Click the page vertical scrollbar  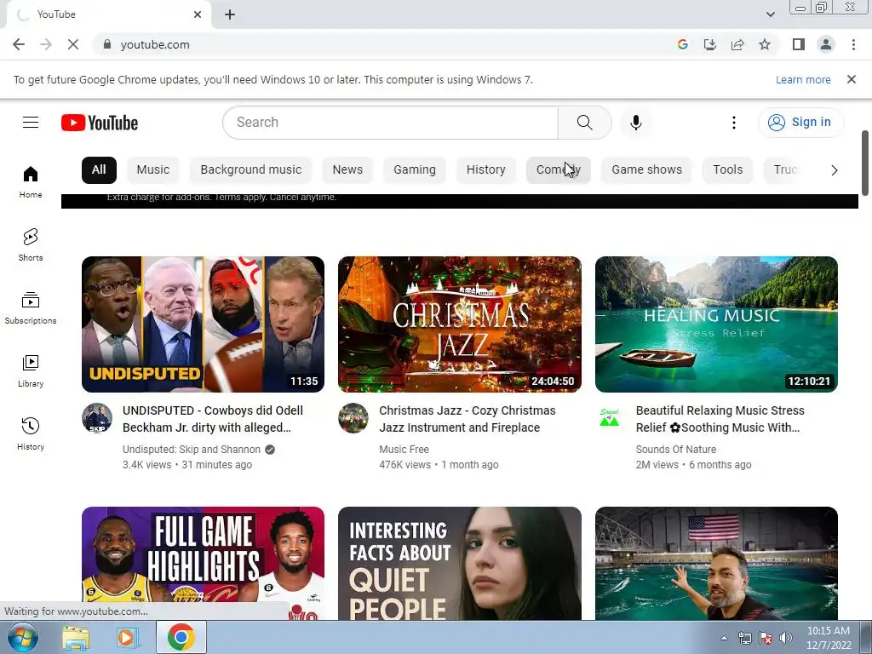pyautogui.click(x=865, y=163)
